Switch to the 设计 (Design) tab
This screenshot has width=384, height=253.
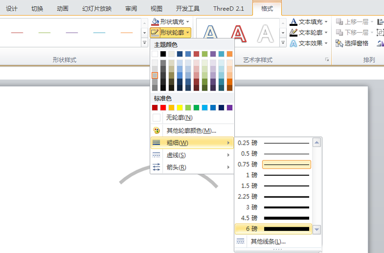point(12,9)
